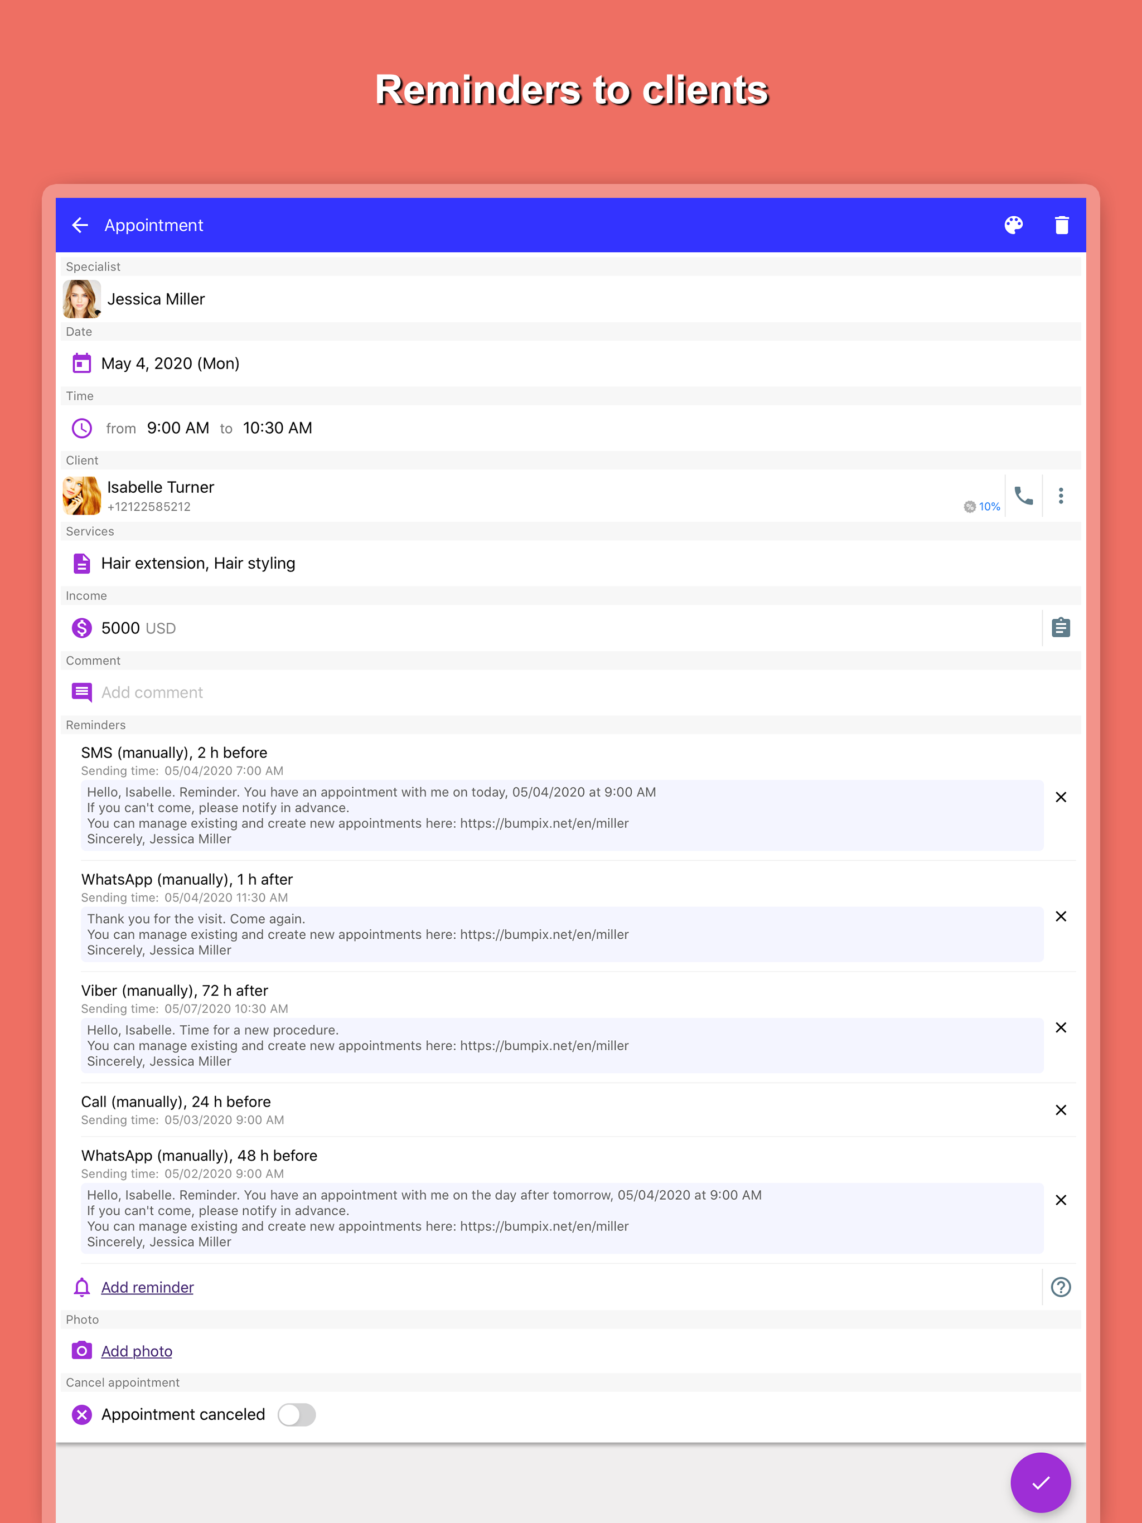Follow the Add reminder link

pos(147,1287)
